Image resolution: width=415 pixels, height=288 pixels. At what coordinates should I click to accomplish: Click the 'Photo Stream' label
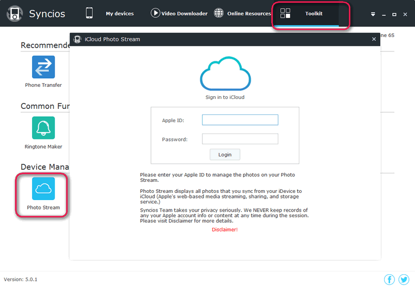pos(43,207)
